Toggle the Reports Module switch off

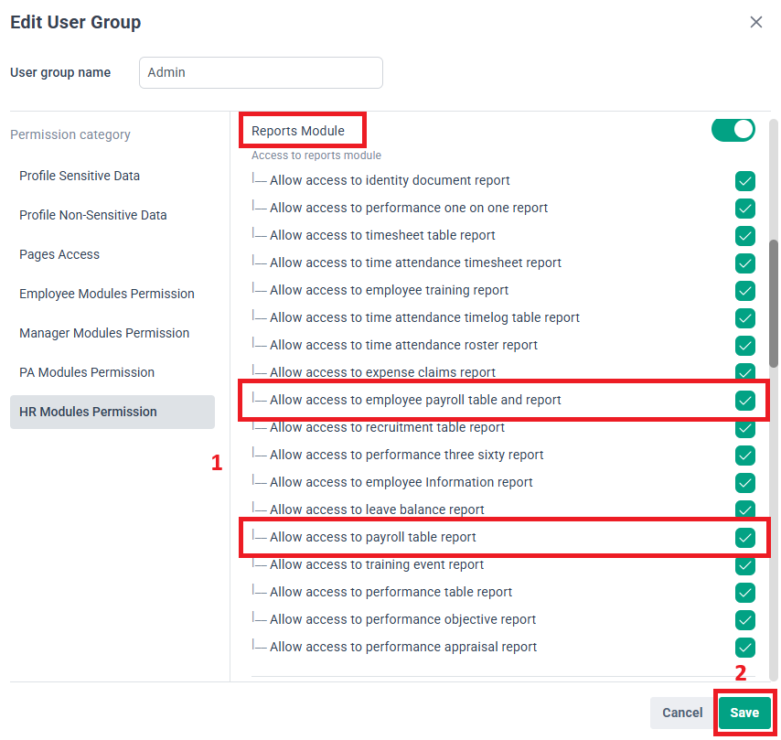pyautogui.click(x=733, y=131)
